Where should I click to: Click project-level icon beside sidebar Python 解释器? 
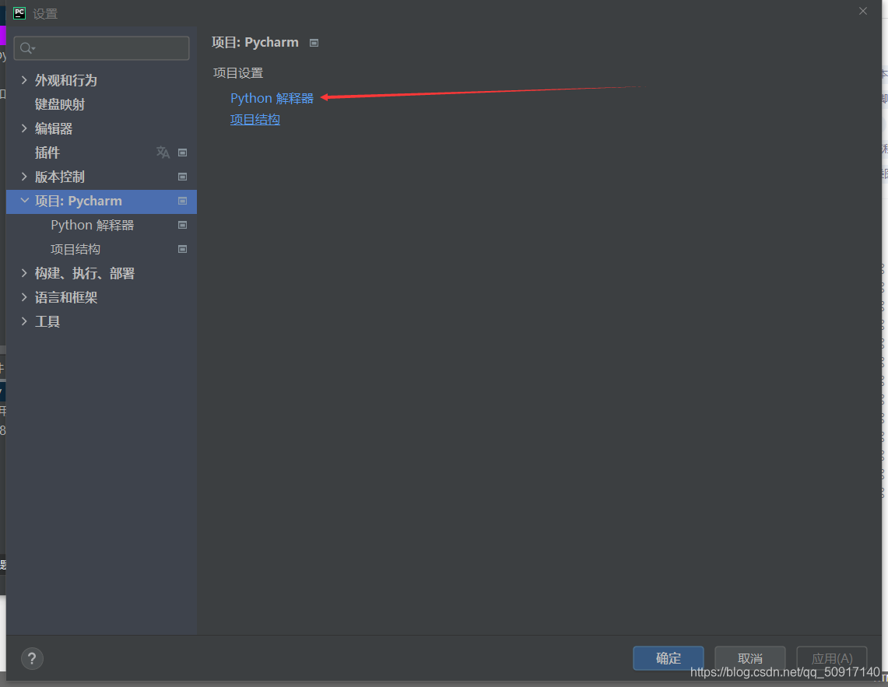click(182, 225)
